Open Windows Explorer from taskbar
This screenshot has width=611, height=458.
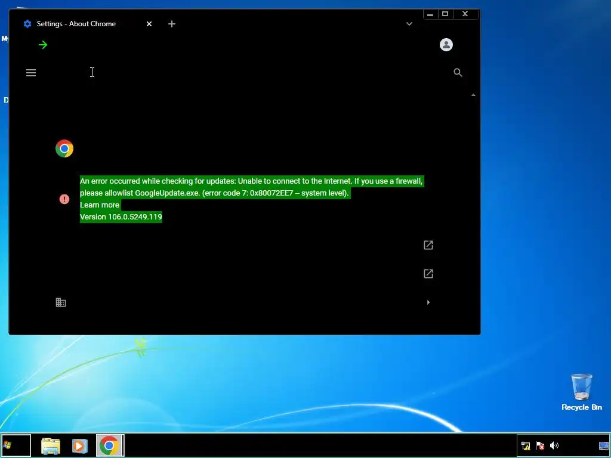click(x=51, y=446)
